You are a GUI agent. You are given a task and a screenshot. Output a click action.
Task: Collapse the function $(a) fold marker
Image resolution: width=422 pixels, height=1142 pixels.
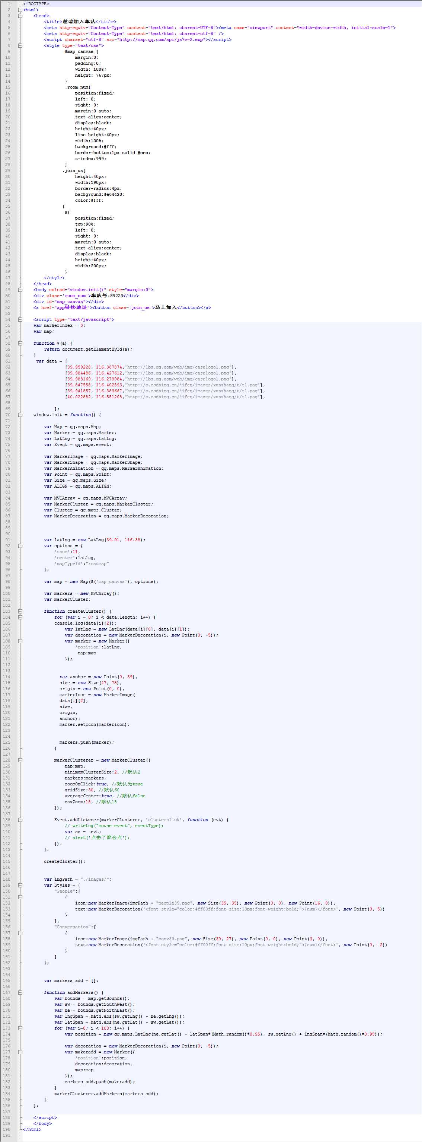coord(20,343)
